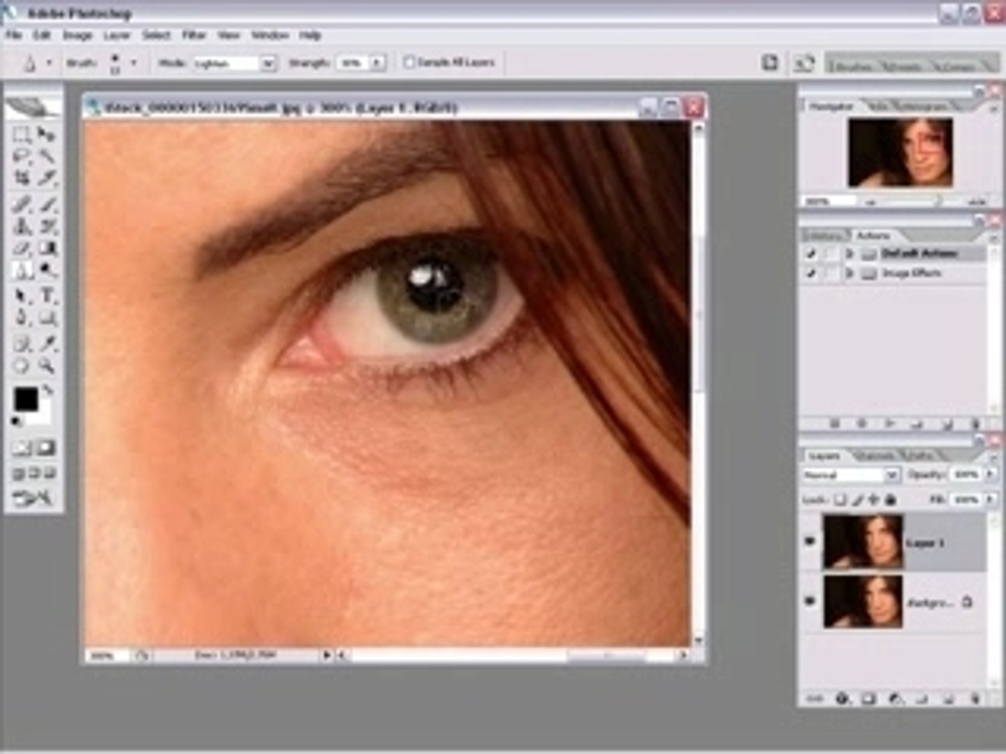
Task: Click the foreground color swatch
Action: pyautogui.click(x=26, y=399)
